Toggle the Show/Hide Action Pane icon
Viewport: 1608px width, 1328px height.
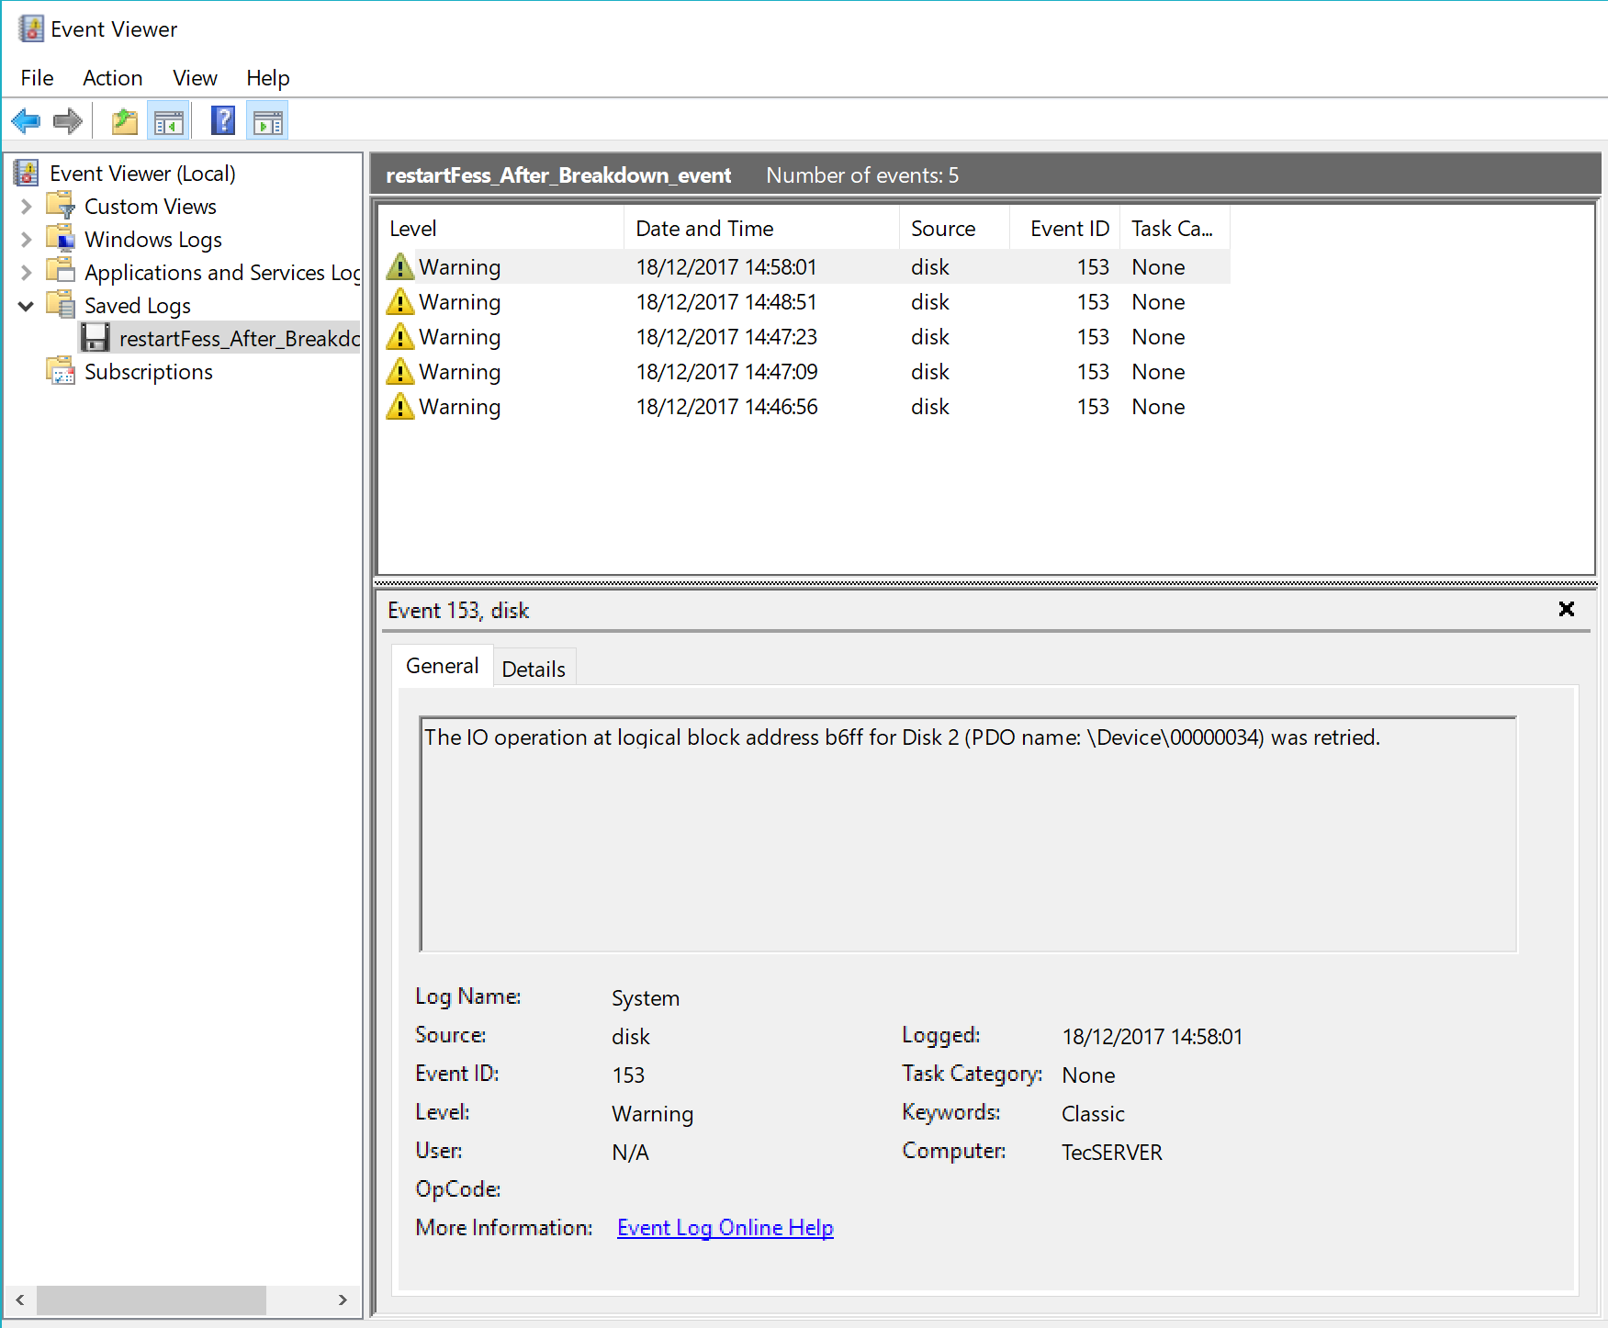pos(267,121)
